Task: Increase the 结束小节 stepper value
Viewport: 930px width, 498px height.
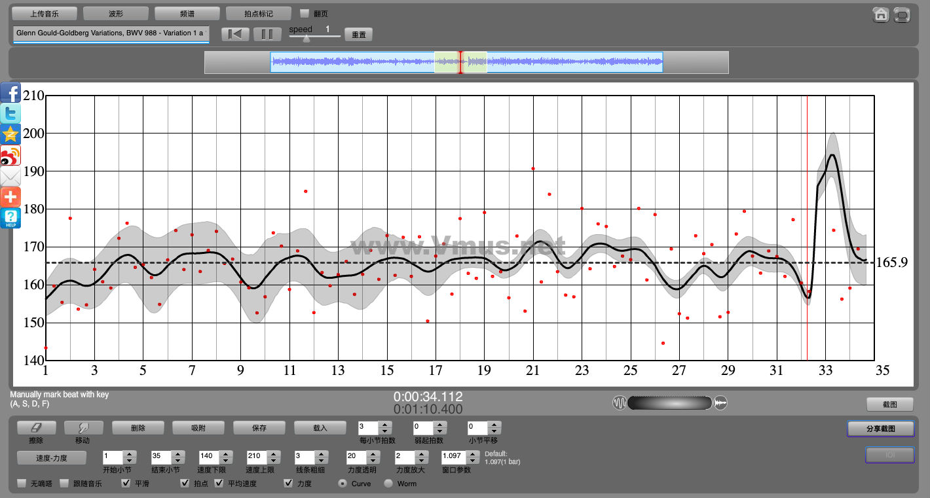Action: point(177,453)
